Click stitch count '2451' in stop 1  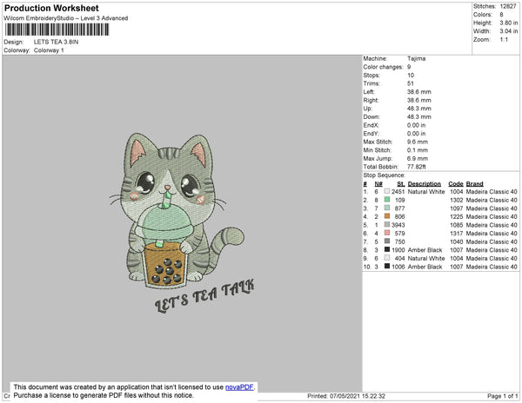point(398,192)
